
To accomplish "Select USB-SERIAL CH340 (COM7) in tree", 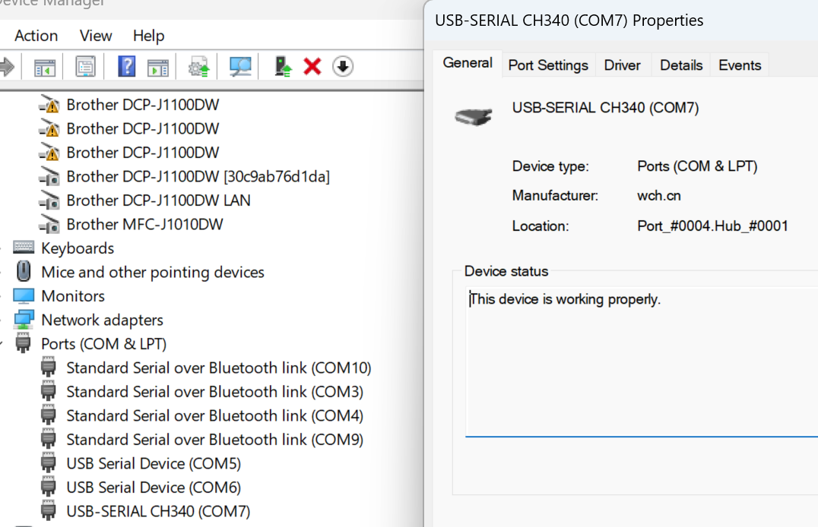I will [x=158, y=511].
